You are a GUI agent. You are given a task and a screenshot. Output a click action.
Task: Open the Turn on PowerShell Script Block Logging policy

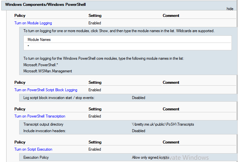[46, 90]
